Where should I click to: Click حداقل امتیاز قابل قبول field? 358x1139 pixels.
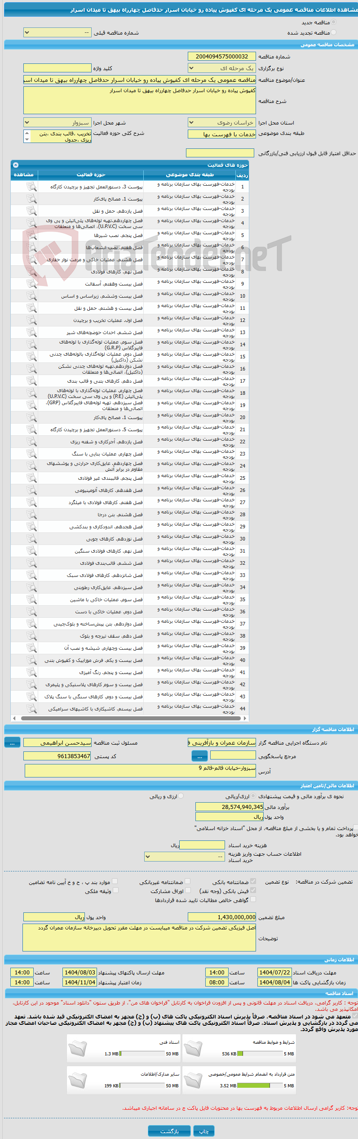220,153
